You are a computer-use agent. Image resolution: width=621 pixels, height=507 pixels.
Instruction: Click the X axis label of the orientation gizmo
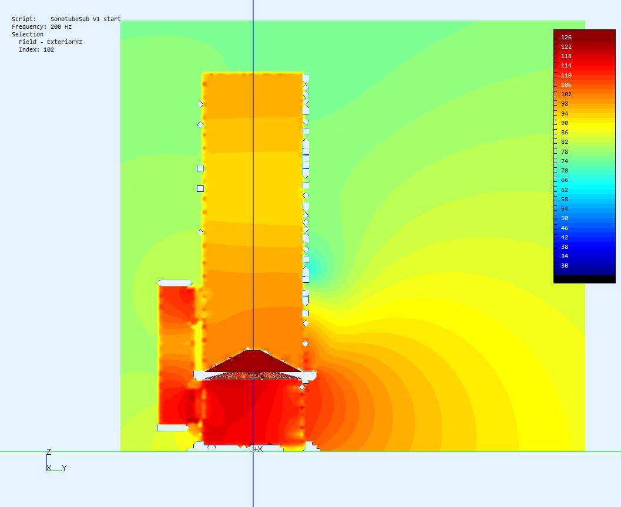(x=49, y=468)
